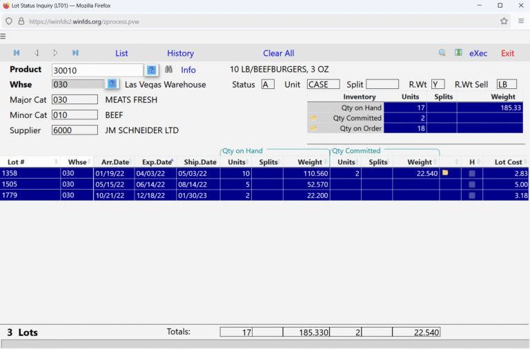Open the Whse lookup help icon
This screenshot has height=349, width=530.
point(112,83)
